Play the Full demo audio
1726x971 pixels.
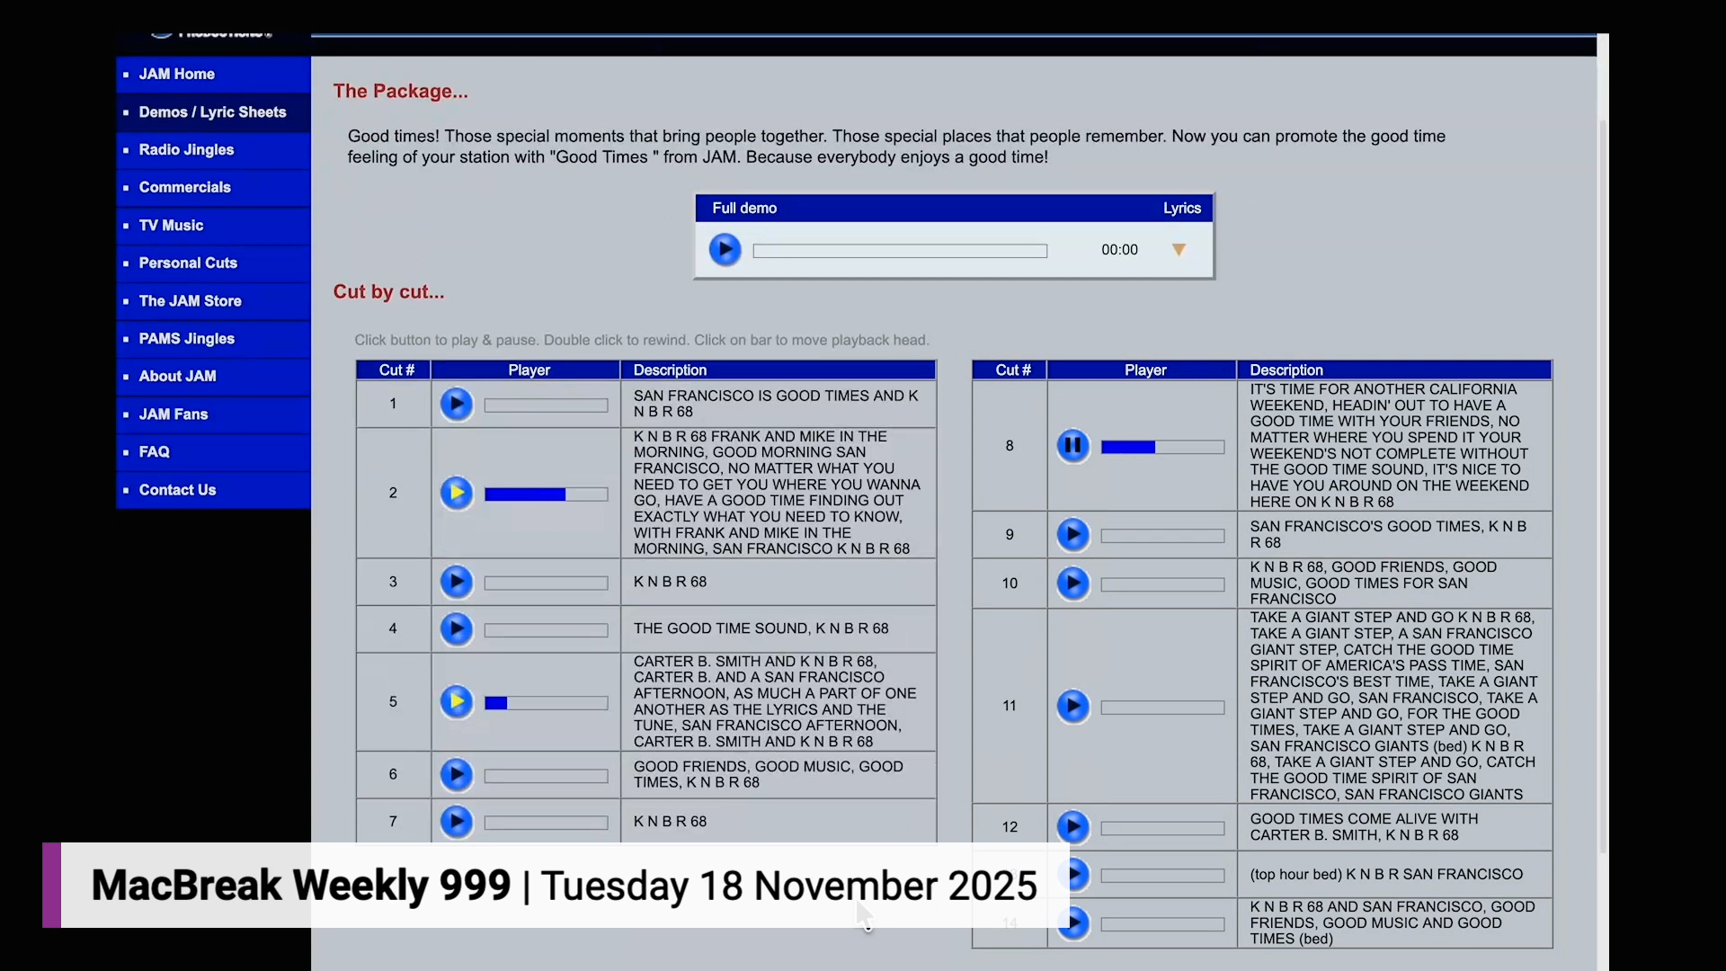click(725, 250)
